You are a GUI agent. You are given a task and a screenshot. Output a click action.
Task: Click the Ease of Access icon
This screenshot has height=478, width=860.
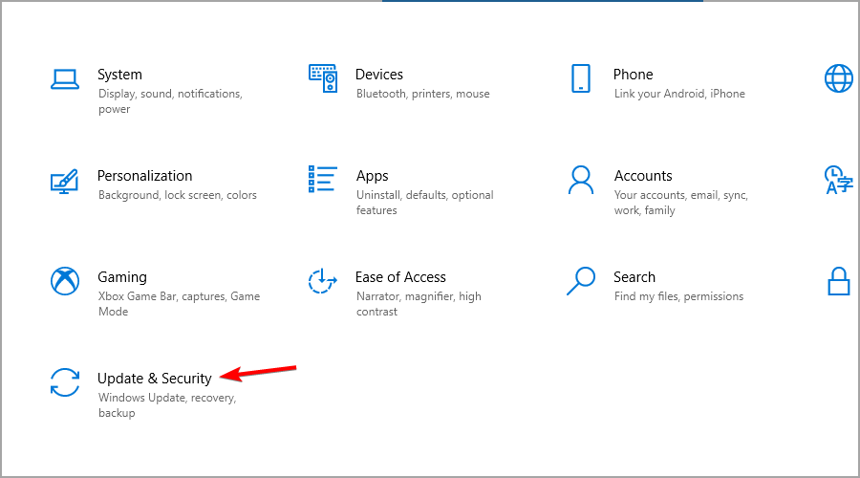323,281
